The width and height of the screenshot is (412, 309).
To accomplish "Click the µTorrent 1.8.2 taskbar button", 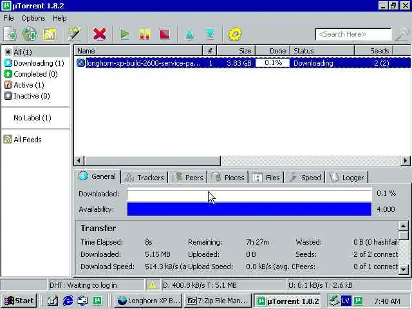I will [x=288, y=301].
